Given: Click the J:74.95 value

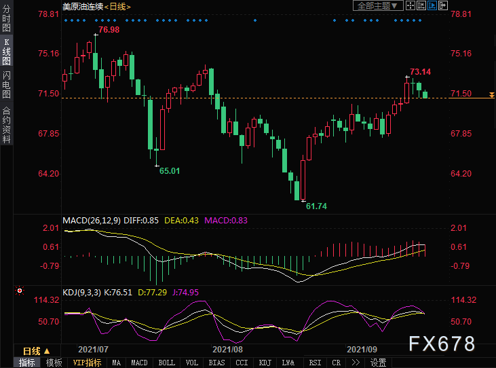Looking at the screenshot, I should pyautogui.click(x=185, y=293).
